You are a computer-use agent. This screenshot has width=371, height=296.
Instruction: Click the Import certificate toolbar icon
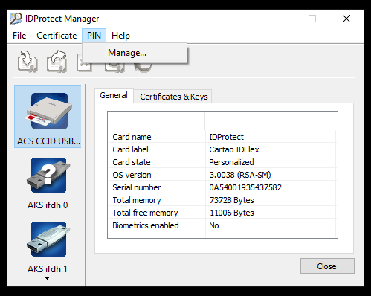click(28, 62)
